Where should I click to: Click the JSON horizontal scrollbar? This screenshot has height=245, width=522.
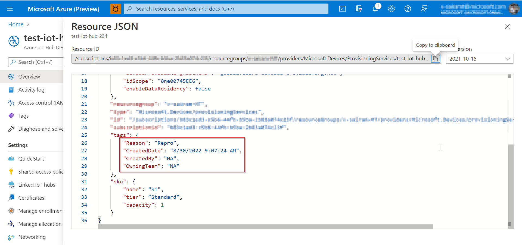tap(265, 227)
